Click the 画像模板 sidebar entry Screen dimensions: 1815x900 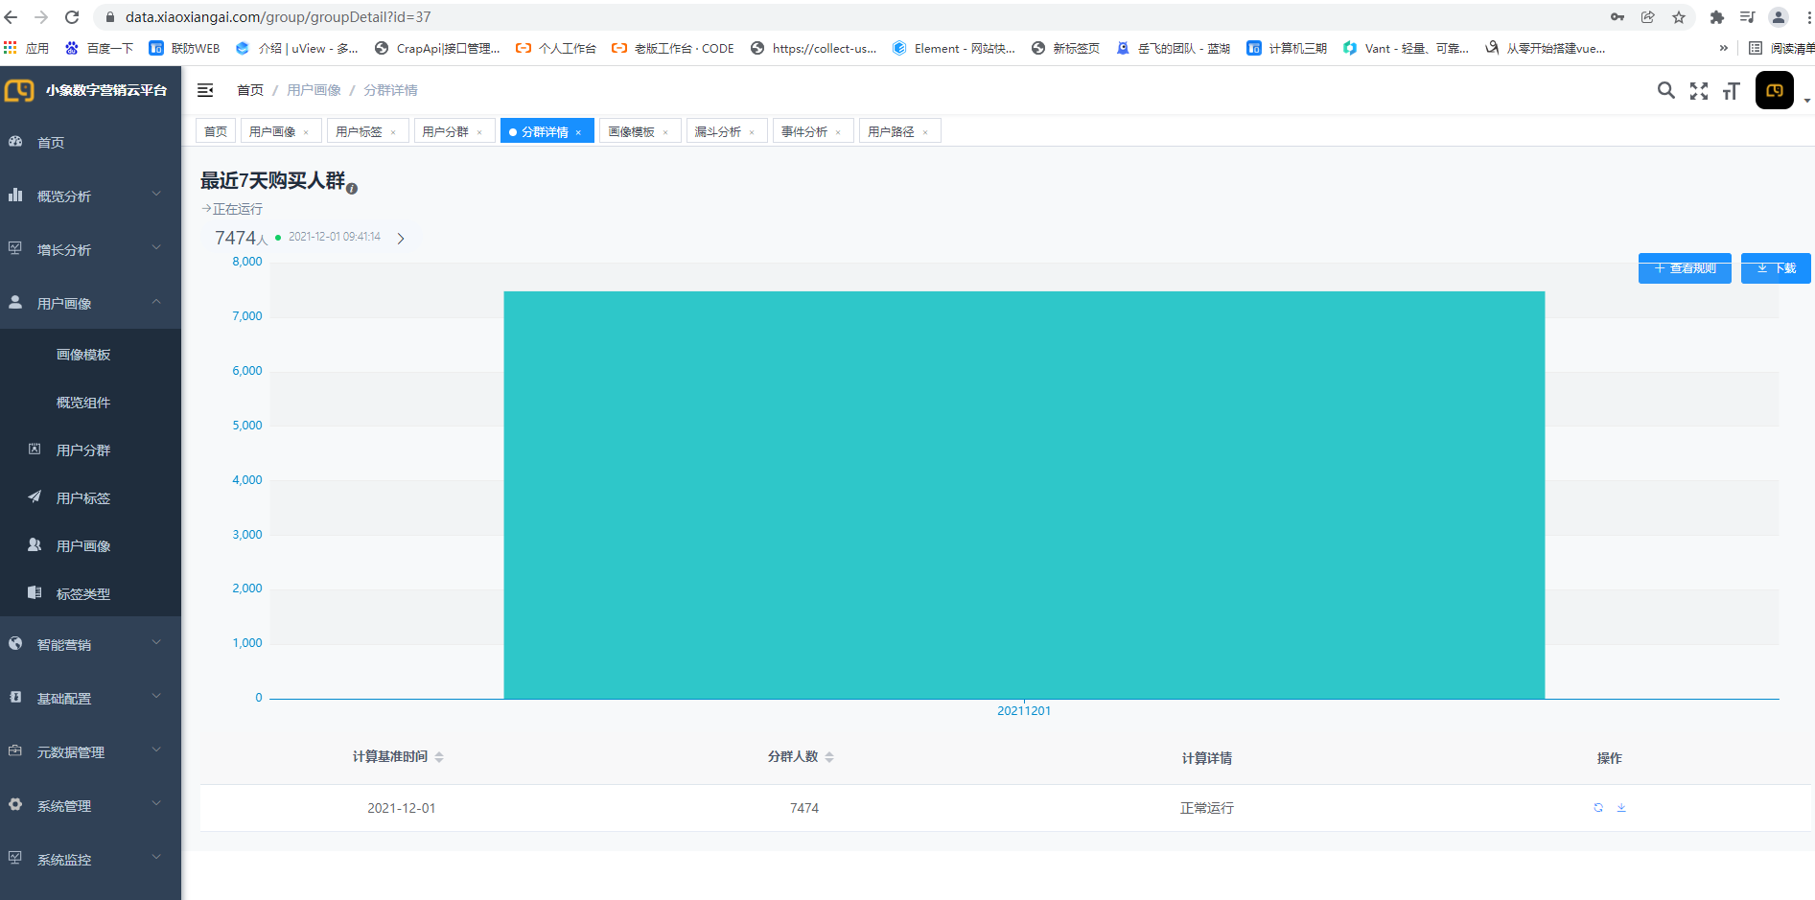[81, 354]
